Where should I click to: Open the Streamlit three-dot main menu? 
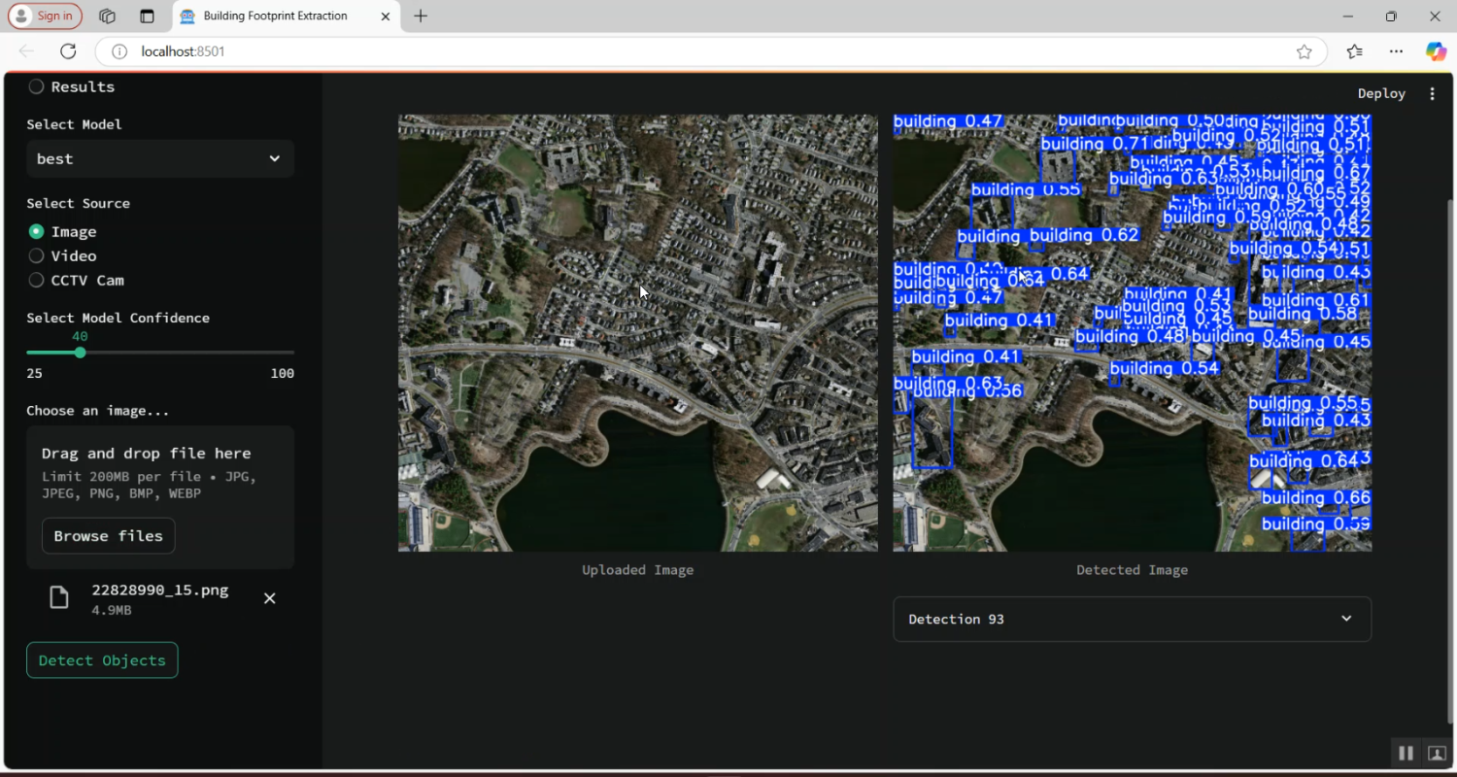tap(1432, 94)
